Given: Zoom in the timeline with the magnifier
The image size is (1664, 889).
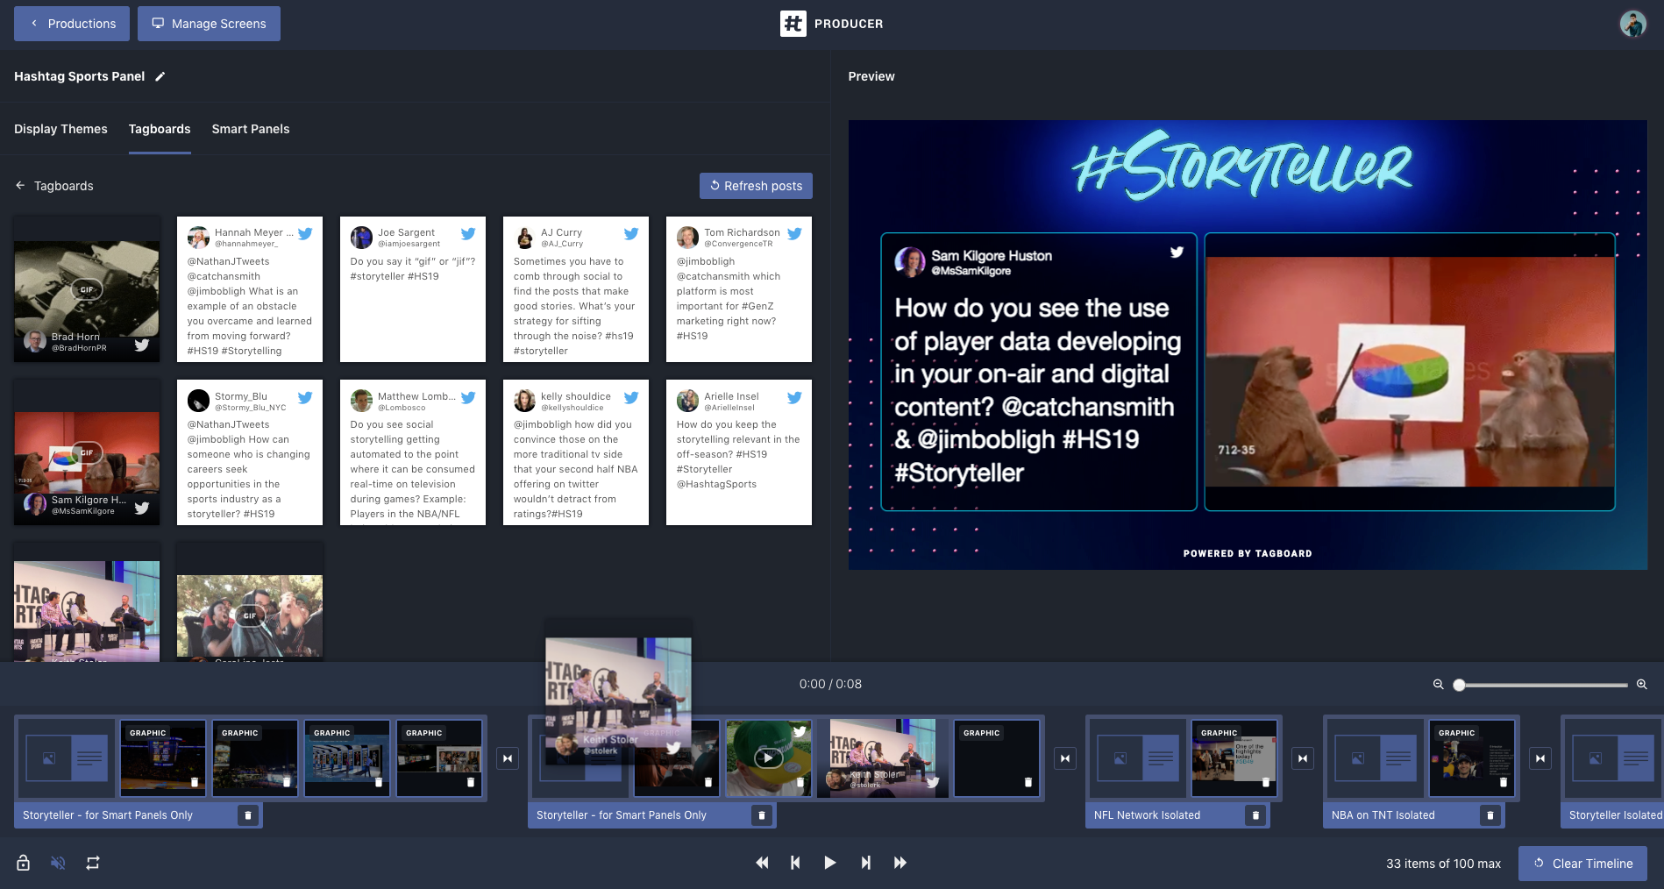Looking at the screenshot, I should (1641, 685).
